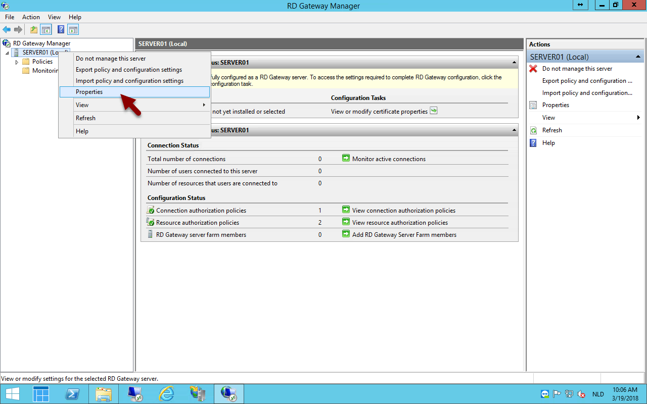This screenshot has width=647, height=404.
Task: Open the View menu in the menu bar
Action: (55, 17)
